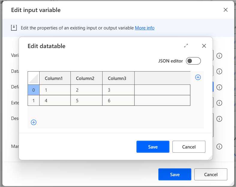The height and width of the screenshot is (187, 236).
Task: Click the info icon beside Data type
Action: click(219, 71)
